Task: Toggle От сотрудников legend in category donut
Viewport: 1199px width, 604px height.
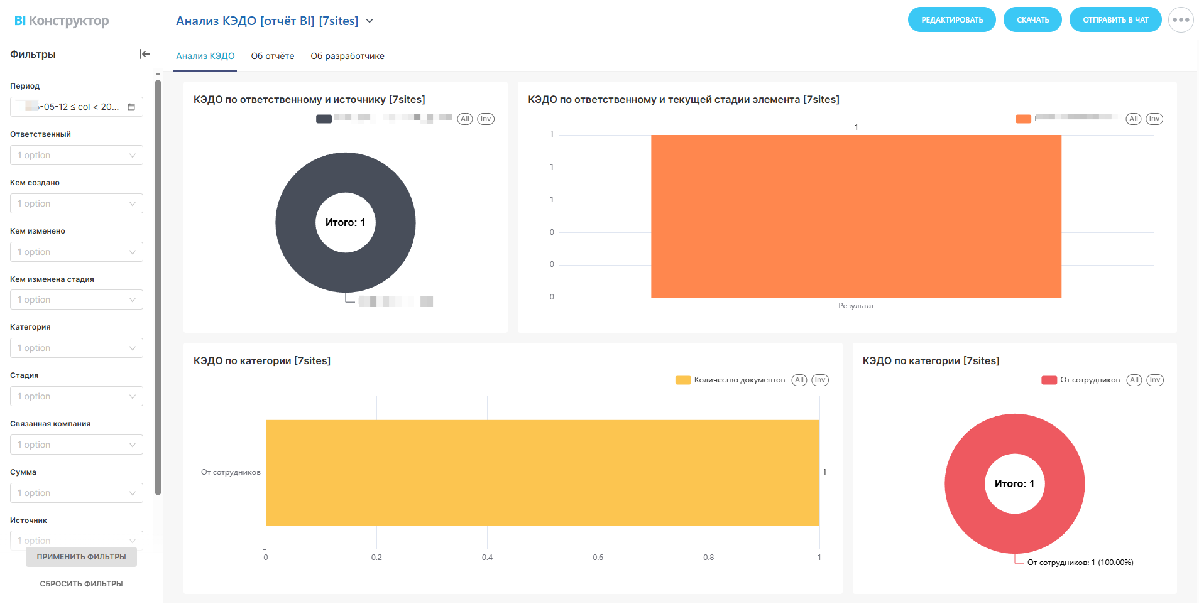Action: click(1080, 380)
